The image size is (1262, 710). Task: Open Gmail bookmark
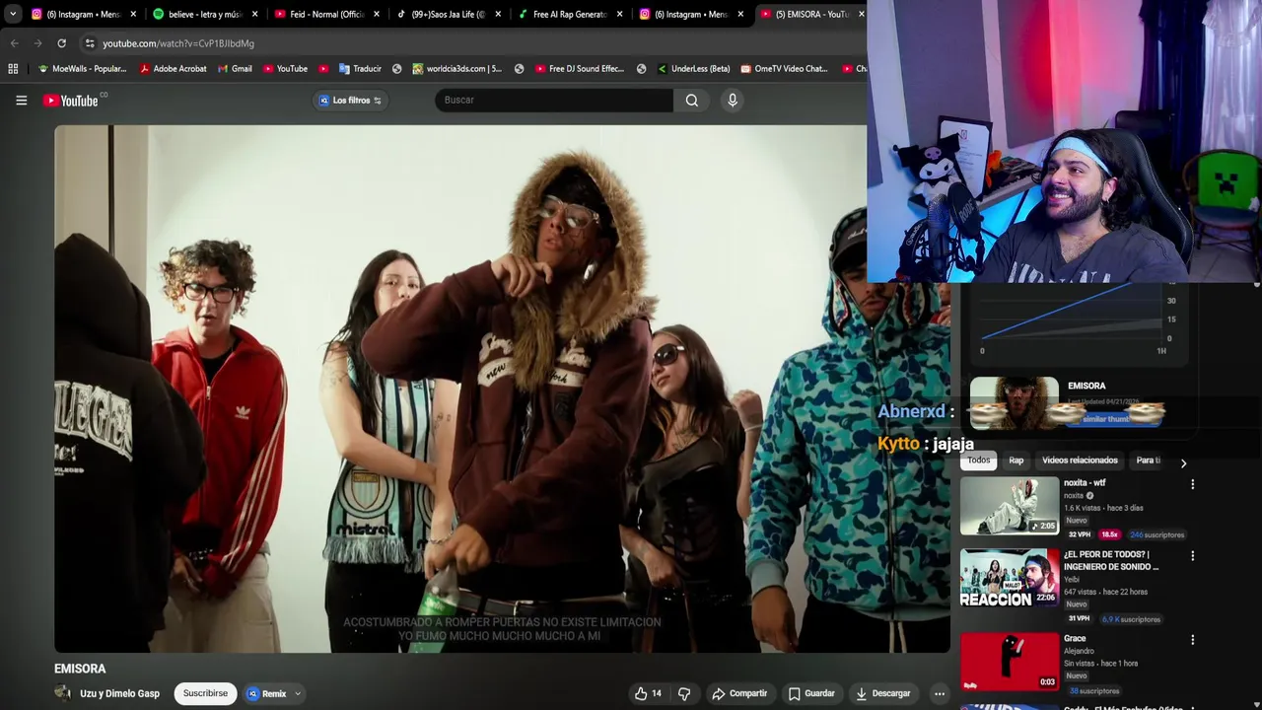pos(235,69)
